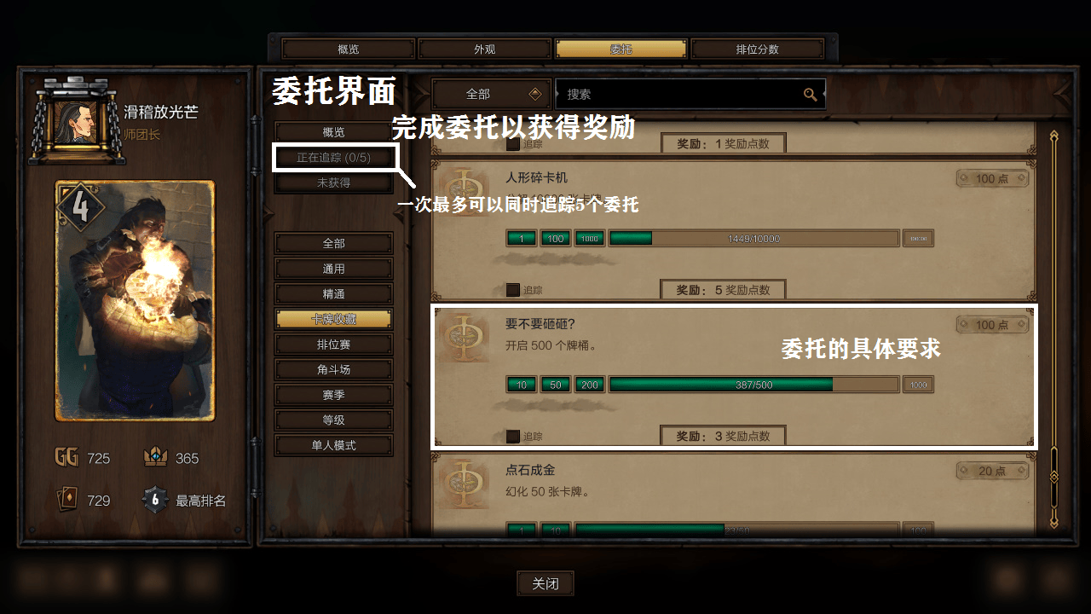Image resolution: width=1091 pixels, height=614 pixels.
Task: Click the search magnifier icon
Action: tap(810, 95)
